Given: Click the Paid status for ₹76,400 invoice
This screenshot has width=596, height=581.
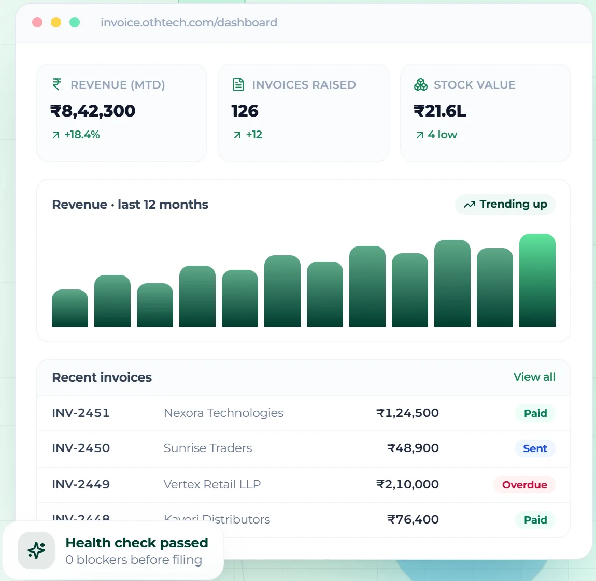Looking at the screenshot, I should pyautogui.click(x=535, y=520).
